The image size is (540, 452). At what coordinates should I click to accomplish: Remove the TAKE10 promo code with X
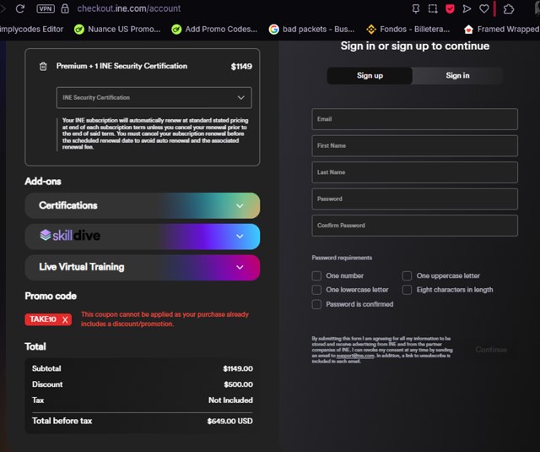66,319
